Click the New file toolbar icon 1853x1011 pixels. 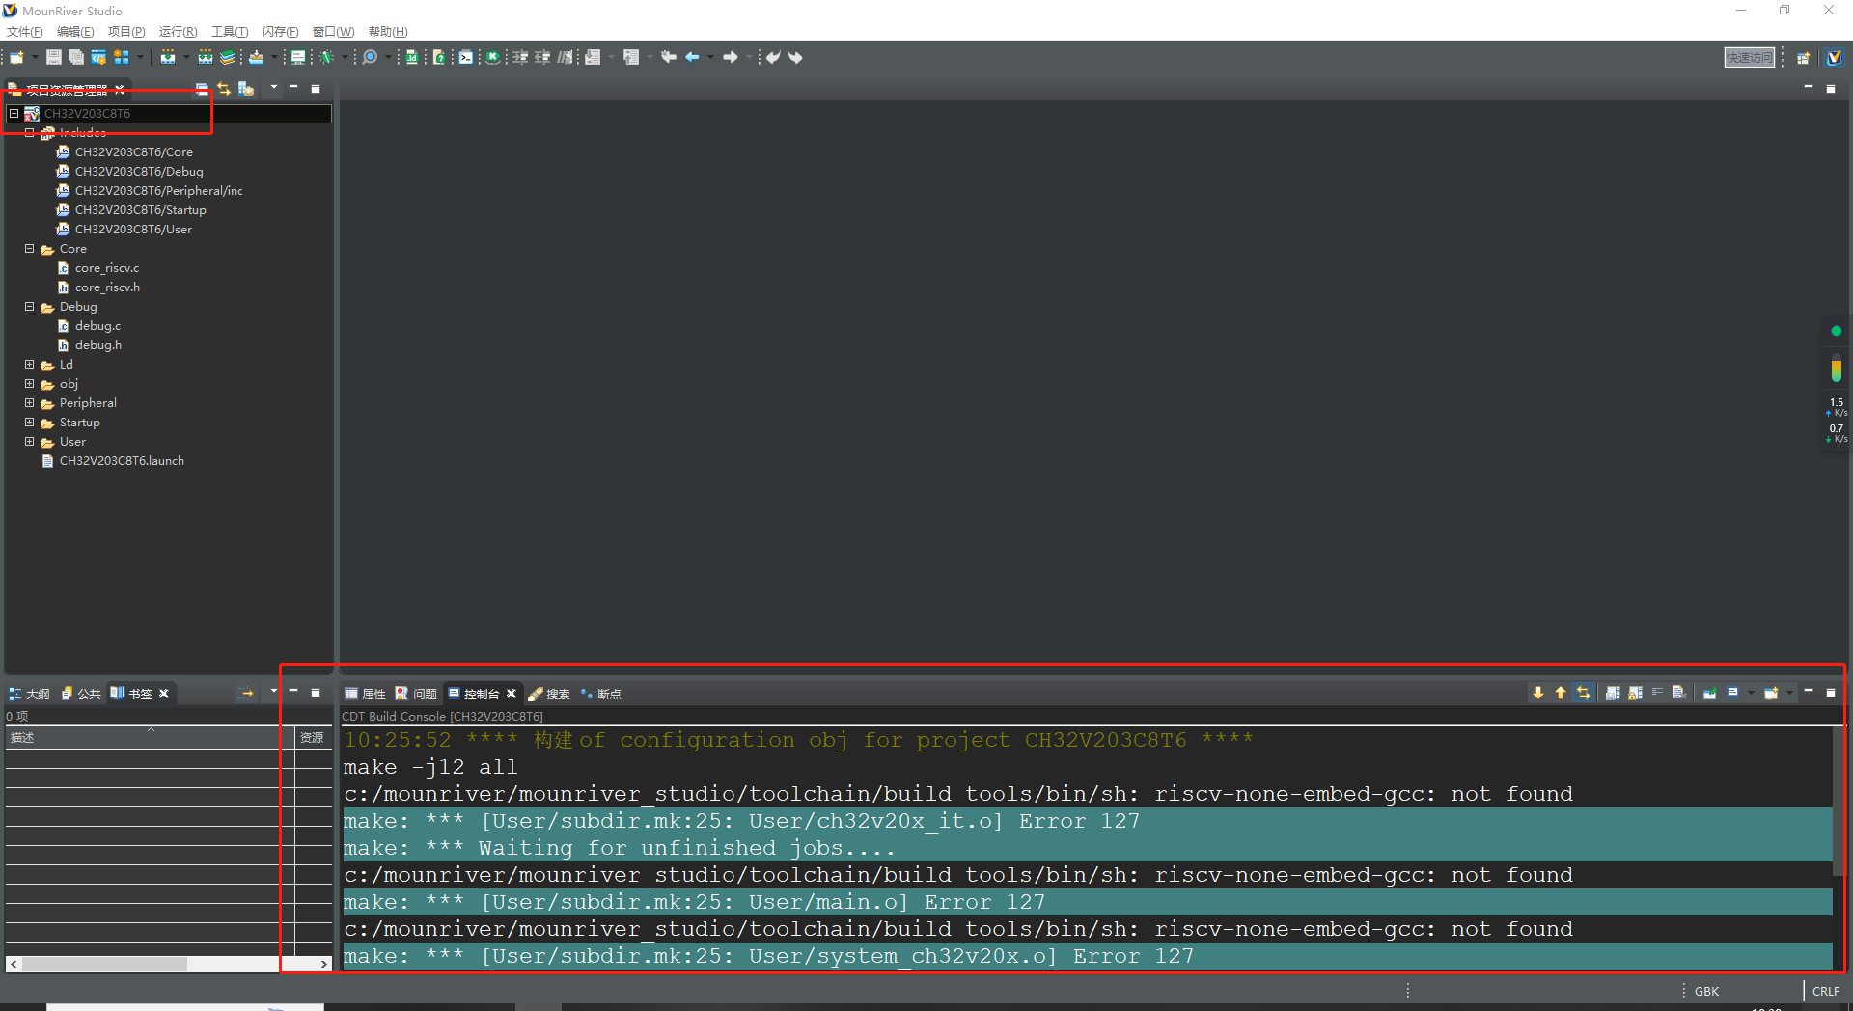pyautogui.click(x=16, y=57)
